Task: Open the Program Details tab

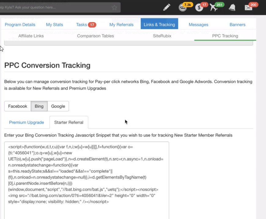Action: point(20,24)
